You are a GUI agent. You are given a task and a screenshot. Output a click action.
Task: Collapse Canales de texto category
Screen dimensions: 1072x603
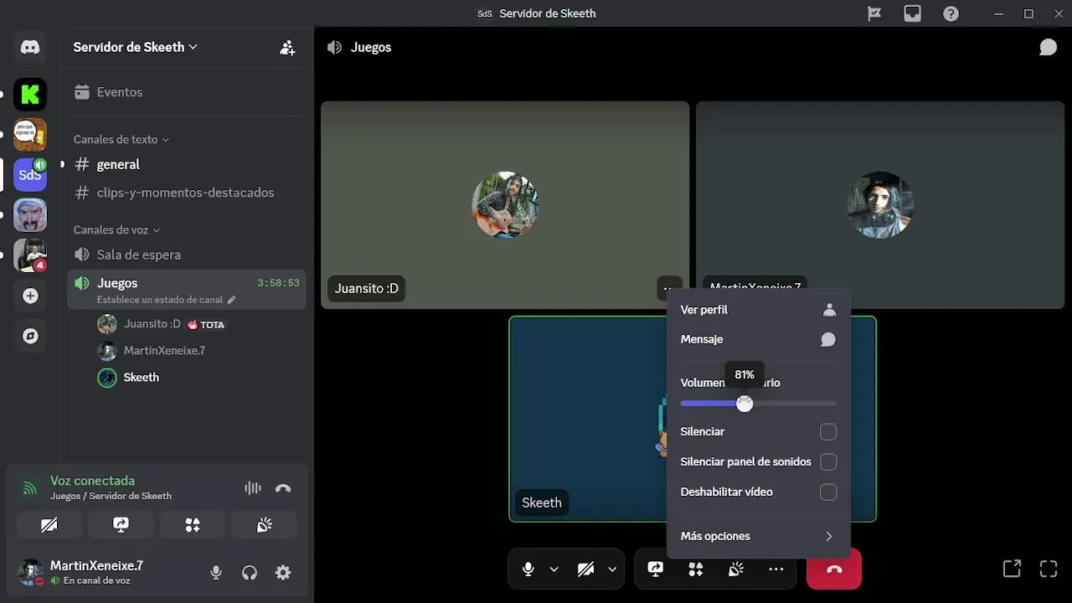[121, 139]
